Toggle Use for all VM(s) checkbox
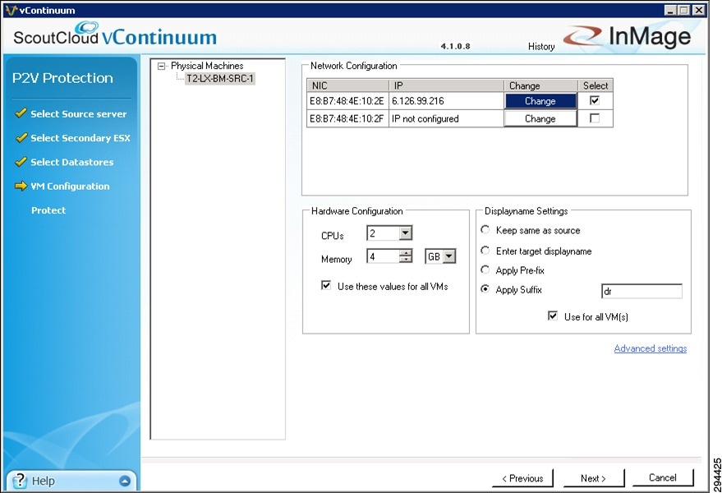Image resolution: width=722 pixels, height=493 pixels. coord(553,316)
